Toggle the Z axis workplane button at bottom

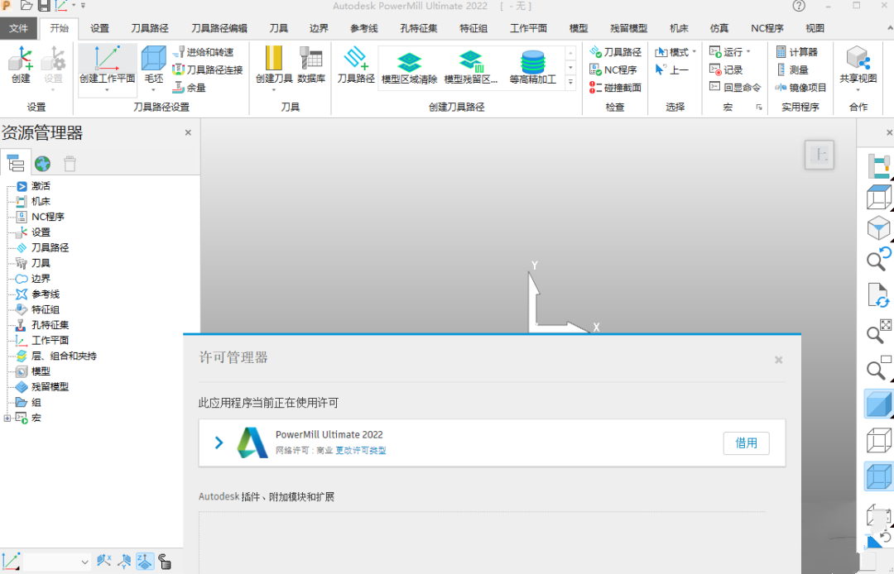tap(145, 562)
